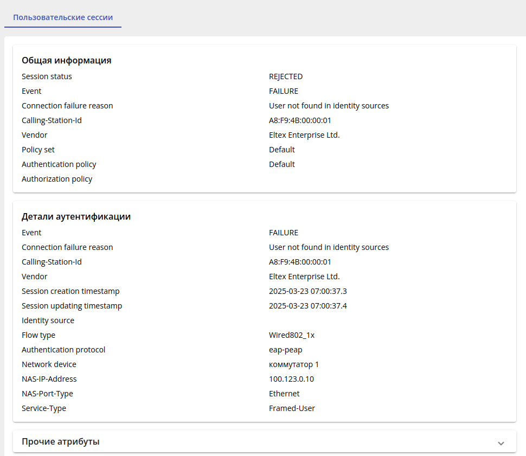
Task: Click the Session status label
Action: 47,76
